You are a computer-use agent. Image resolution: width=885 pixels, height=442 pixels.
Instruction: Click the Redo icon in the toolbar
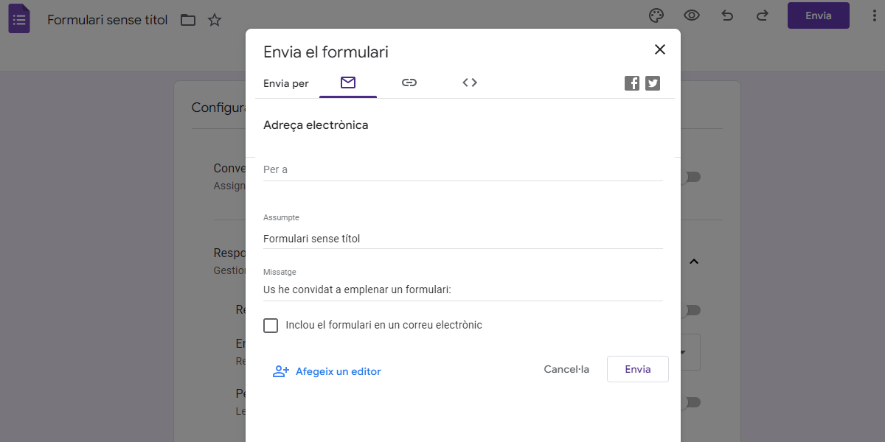(762, 15)
